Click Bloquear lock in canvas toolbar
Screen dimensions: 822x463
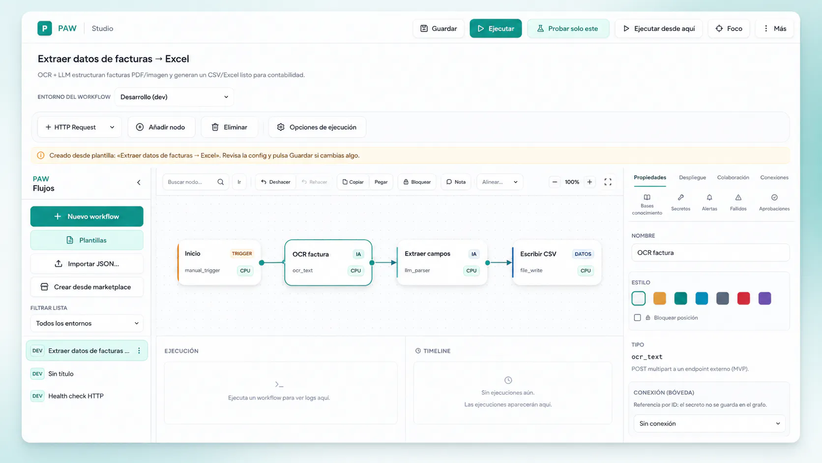(417, 182)
